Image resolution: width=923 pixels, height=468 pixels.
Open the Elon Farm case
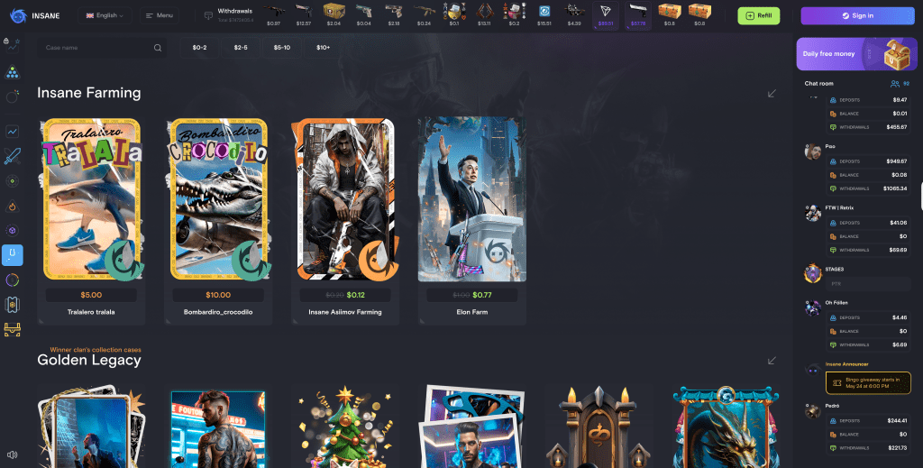coord(472,221)
